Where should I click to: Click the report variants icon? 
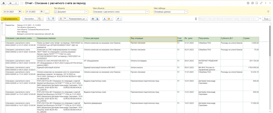pos(39,19)
